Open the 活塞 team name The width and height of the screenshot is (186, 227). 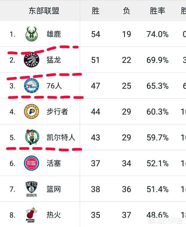click(54, 163)
